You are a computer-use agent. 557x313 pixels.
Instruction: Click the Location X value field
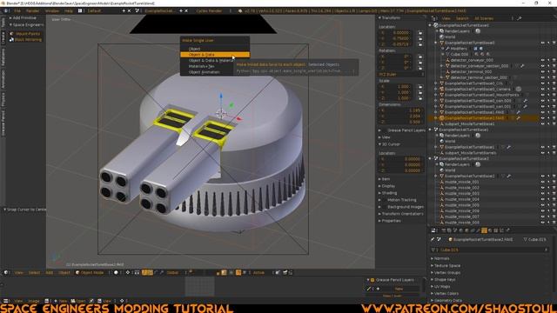(x=397, y=33)
